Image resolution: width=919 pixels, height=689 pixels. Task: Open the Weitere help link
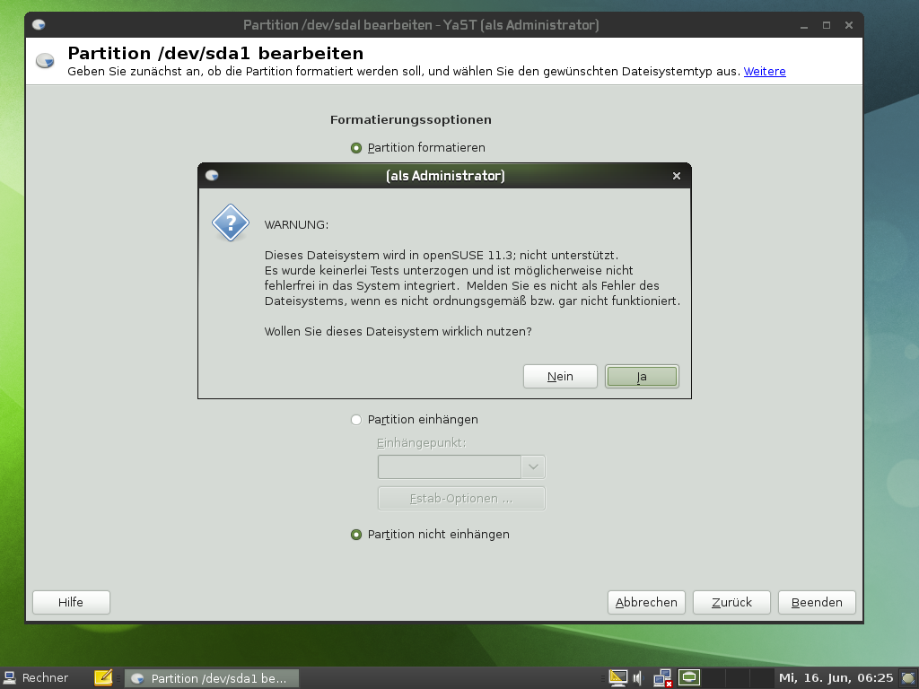point(764,71)
